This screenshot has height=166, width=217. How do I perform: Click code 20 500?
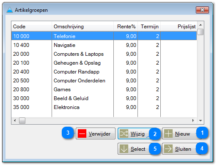21,81
